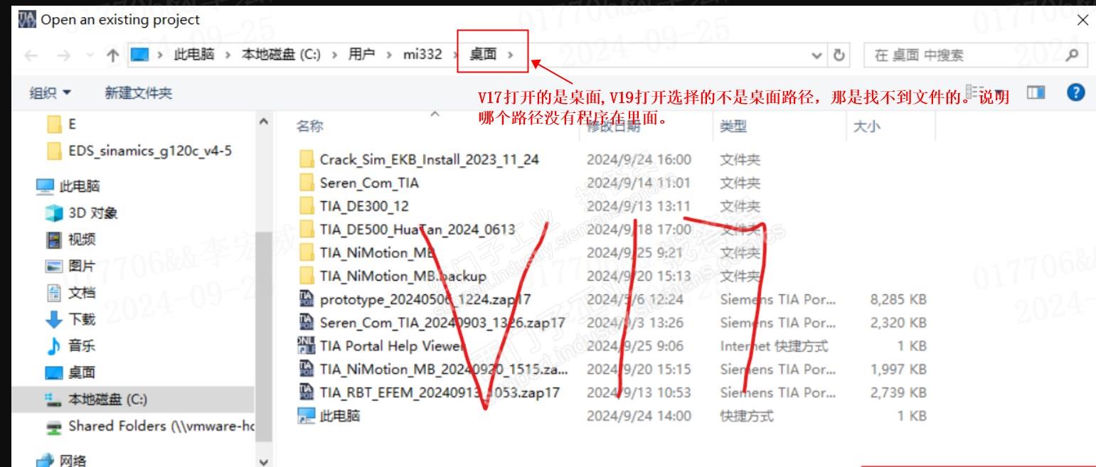Expand chevron after 桌面 in breadcrumb

[510, 55]
